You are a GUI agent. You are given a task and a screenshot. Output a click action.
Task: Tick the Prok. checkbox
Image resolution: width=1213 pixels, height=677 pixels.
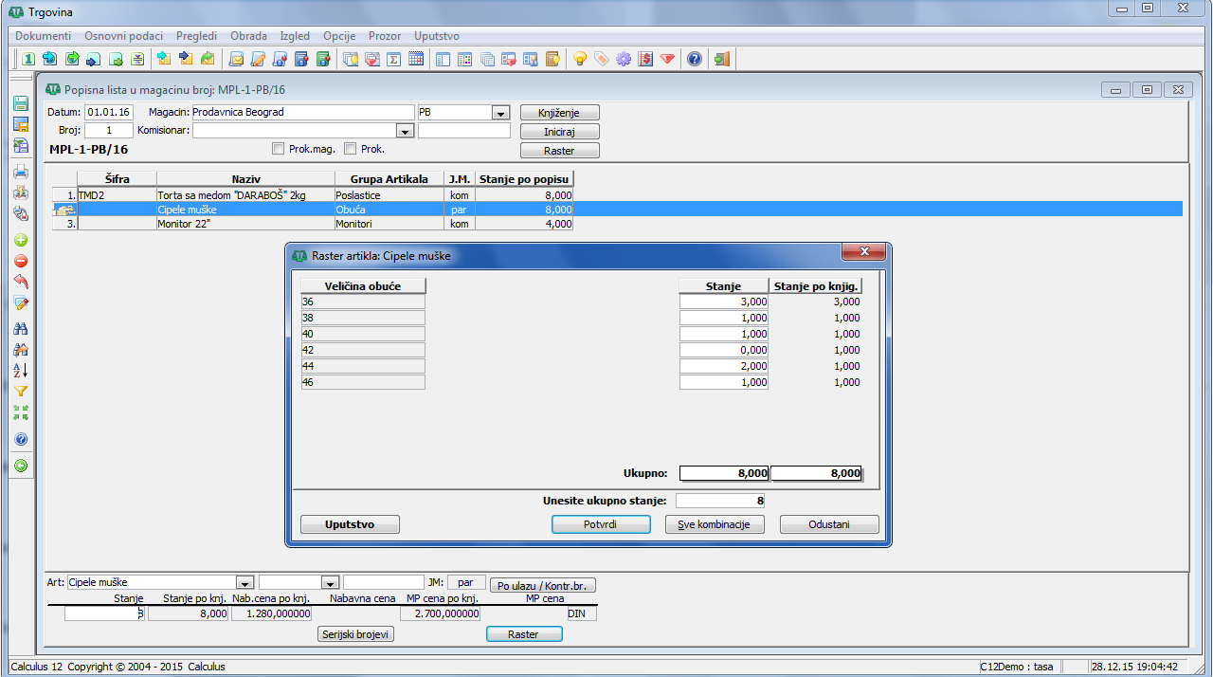coord(350,149)
